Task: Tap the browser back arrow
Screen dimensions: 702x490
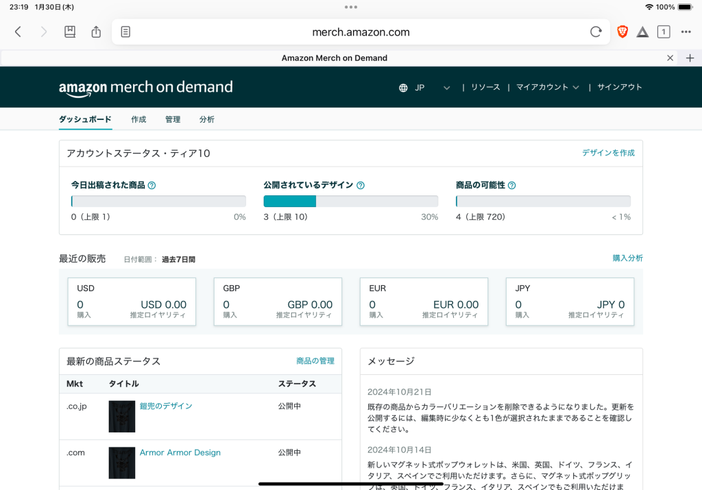Action: pos(19,32)
